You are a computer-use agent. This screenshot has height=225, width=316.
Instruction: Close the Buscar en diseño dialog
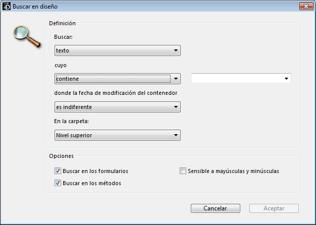coord(304,7)
